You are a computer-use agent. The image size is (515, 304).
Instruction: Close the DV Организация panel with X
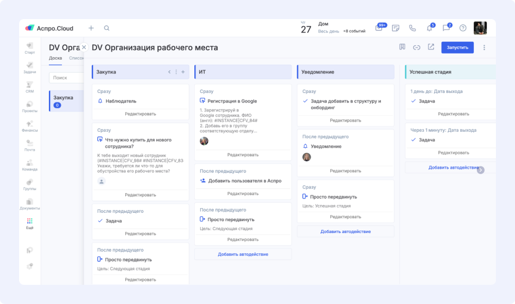coord(84,47)
